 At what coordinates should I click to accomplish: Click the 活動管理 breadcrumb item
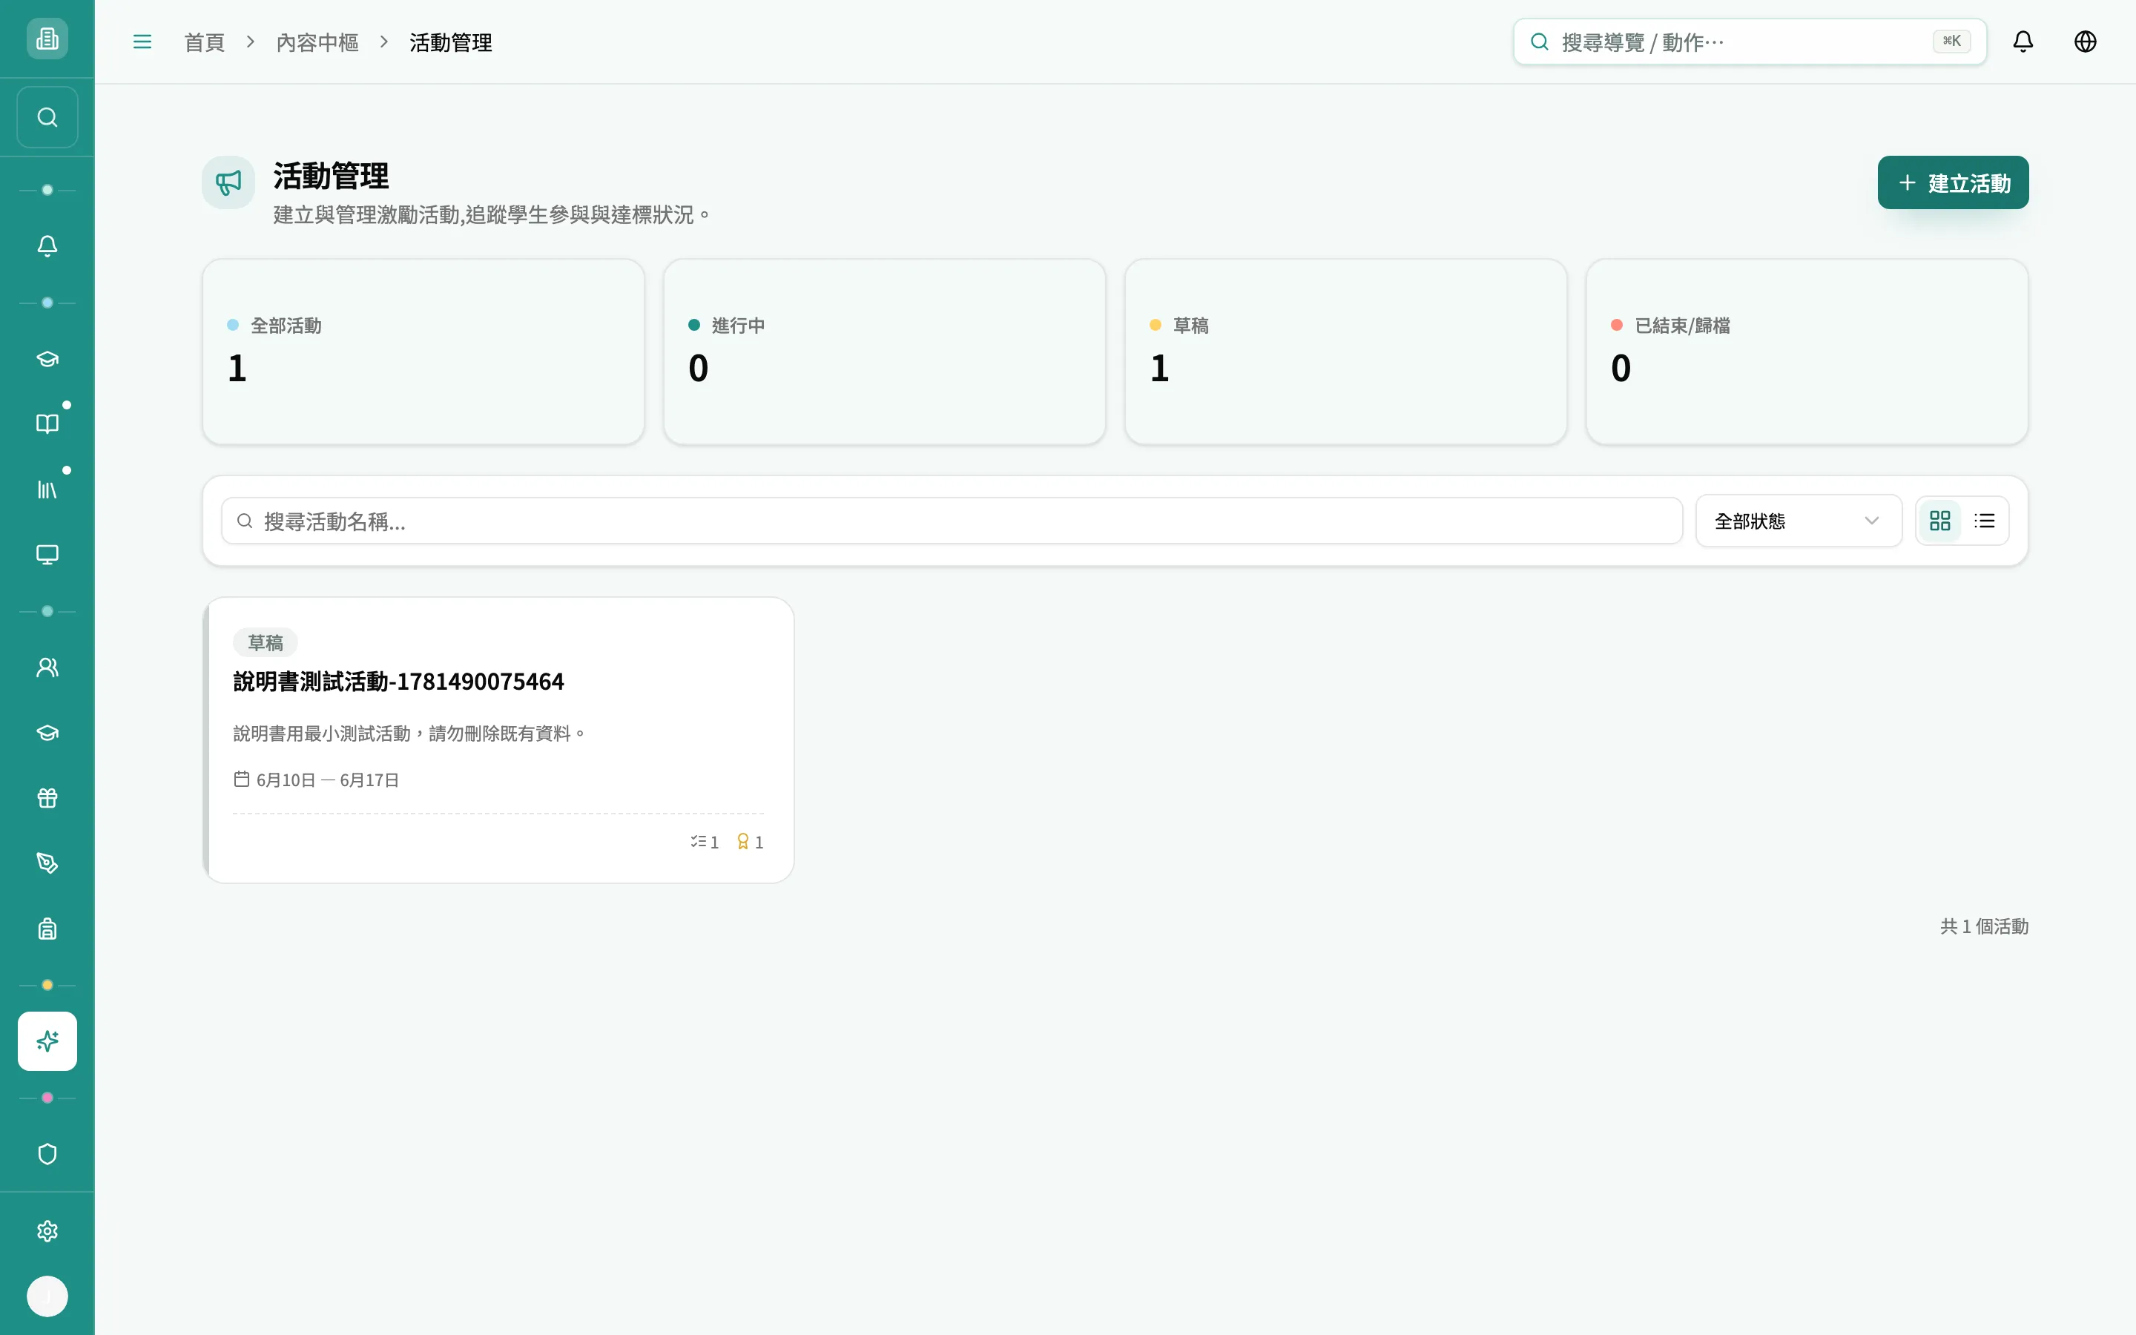[x=450, y=42]
